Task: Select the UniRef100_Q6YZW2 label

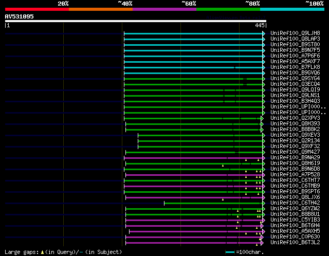Action: pyautogui.click(x=295, y=209)
